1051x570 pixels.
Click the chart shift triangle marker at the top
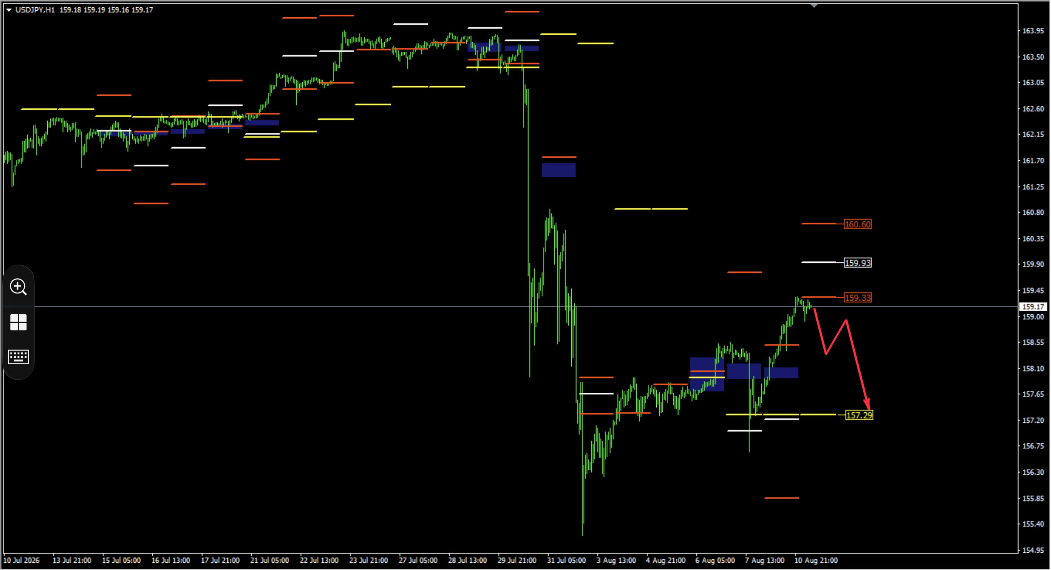(x=814, y=6)
